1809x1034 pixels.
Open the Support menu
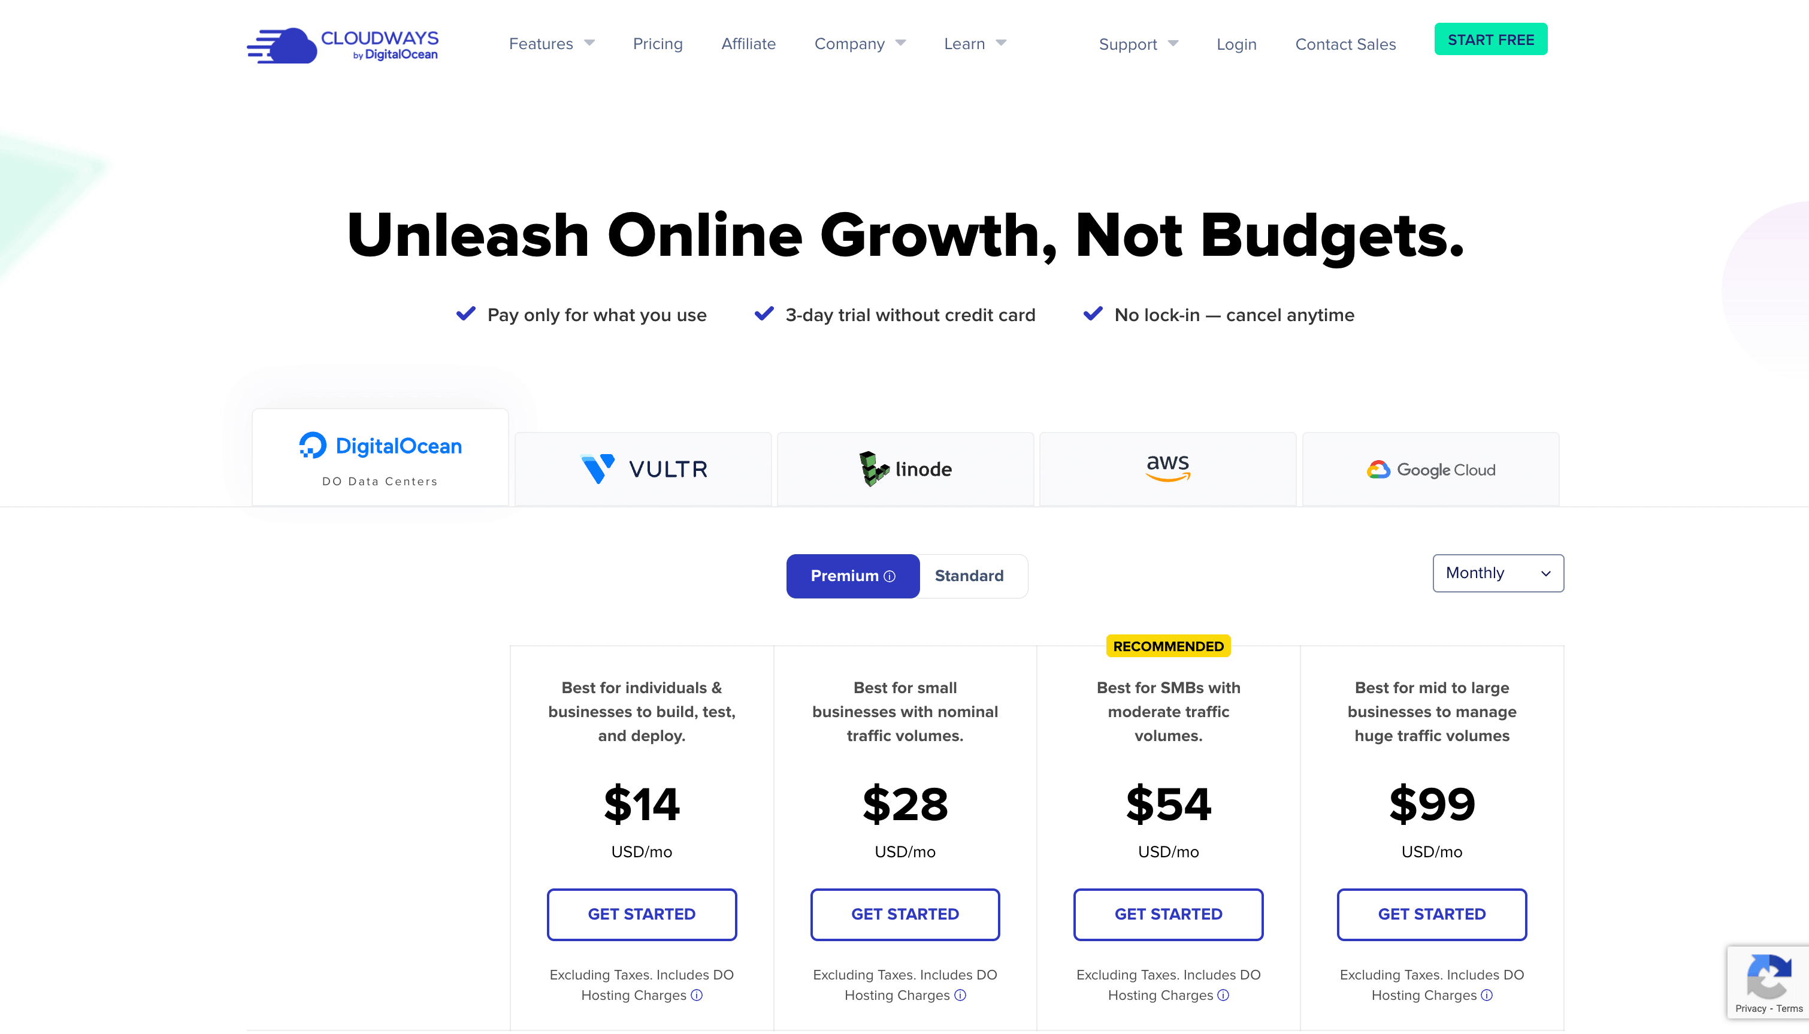click(1127, 44)
